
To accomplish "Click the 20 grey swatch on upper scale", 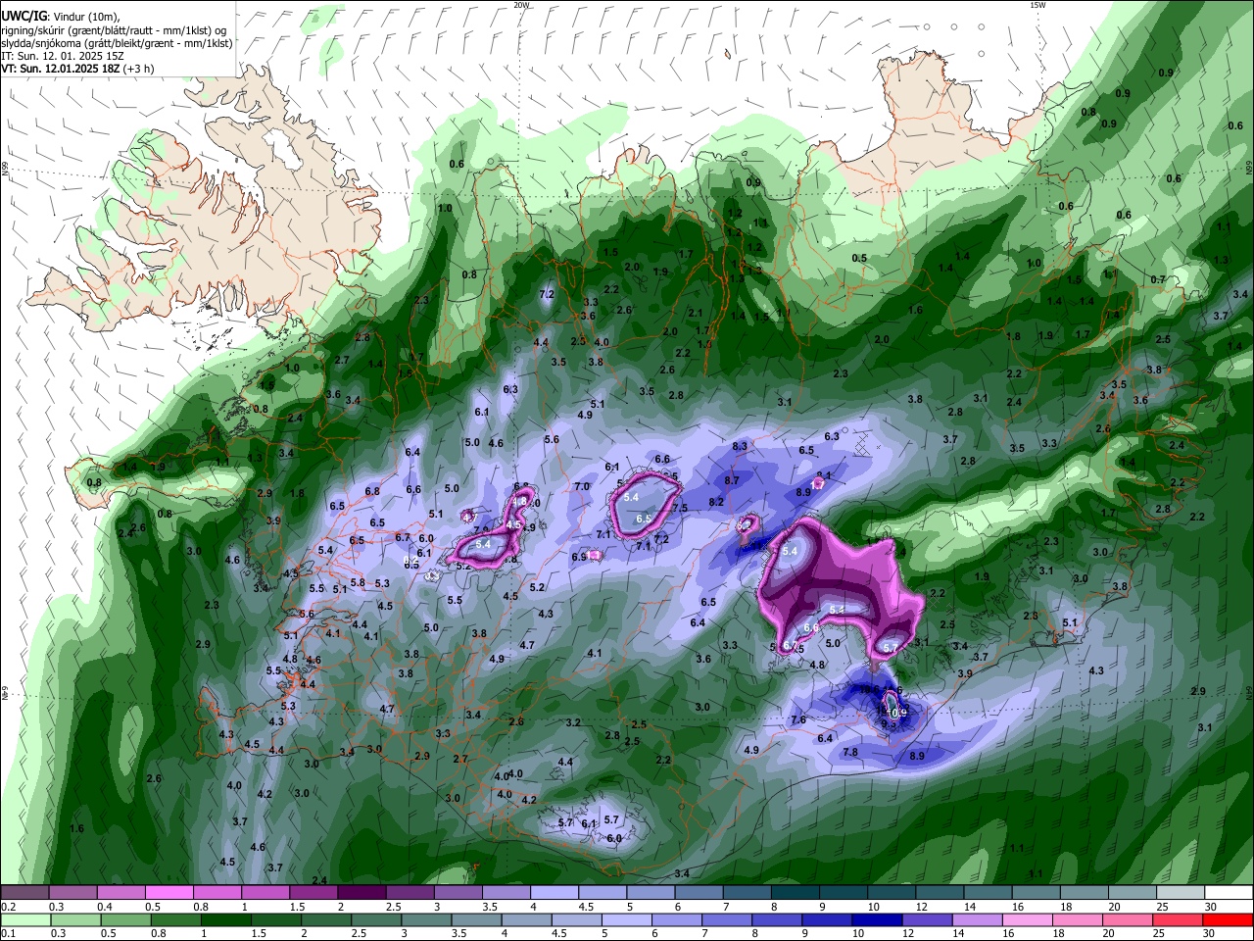I will tap(1133, 893).
